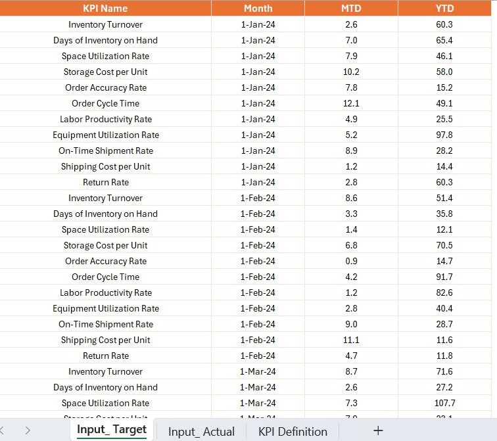Select On-Time Shipment Rate January cell

(105, 151)
